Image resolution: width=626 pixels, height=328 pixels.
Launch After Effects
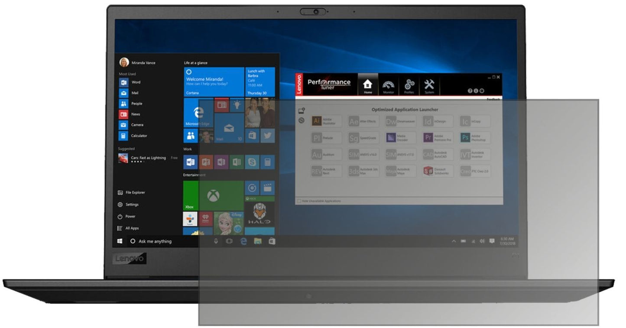tap(364, 121)
